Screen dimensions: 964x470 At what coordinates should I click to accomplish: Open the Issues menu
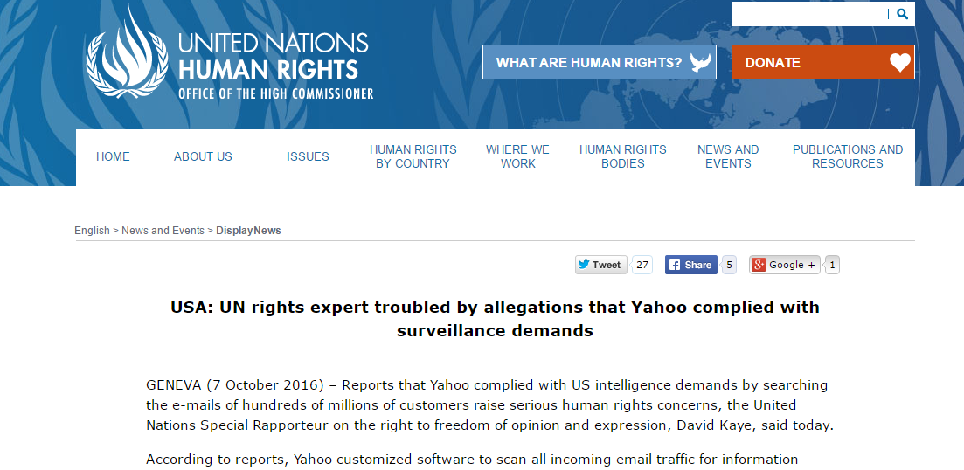[308, 156]
